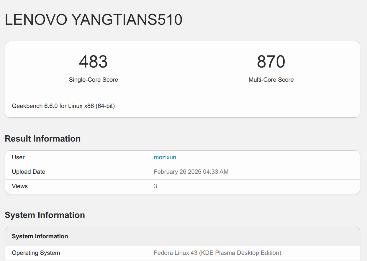
Task: Click the System Information table header row
Action: tap(182, 236)
